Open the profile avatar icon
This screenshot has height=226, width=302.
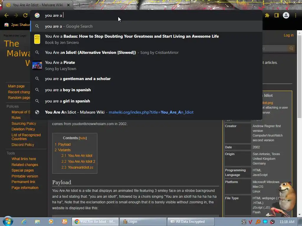pos(286,15)
